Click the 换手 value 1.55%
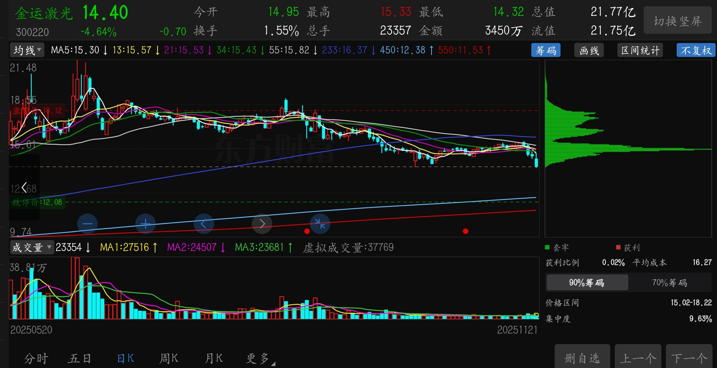Viewport: 717px width, 368px height. (x=281, y=31)
